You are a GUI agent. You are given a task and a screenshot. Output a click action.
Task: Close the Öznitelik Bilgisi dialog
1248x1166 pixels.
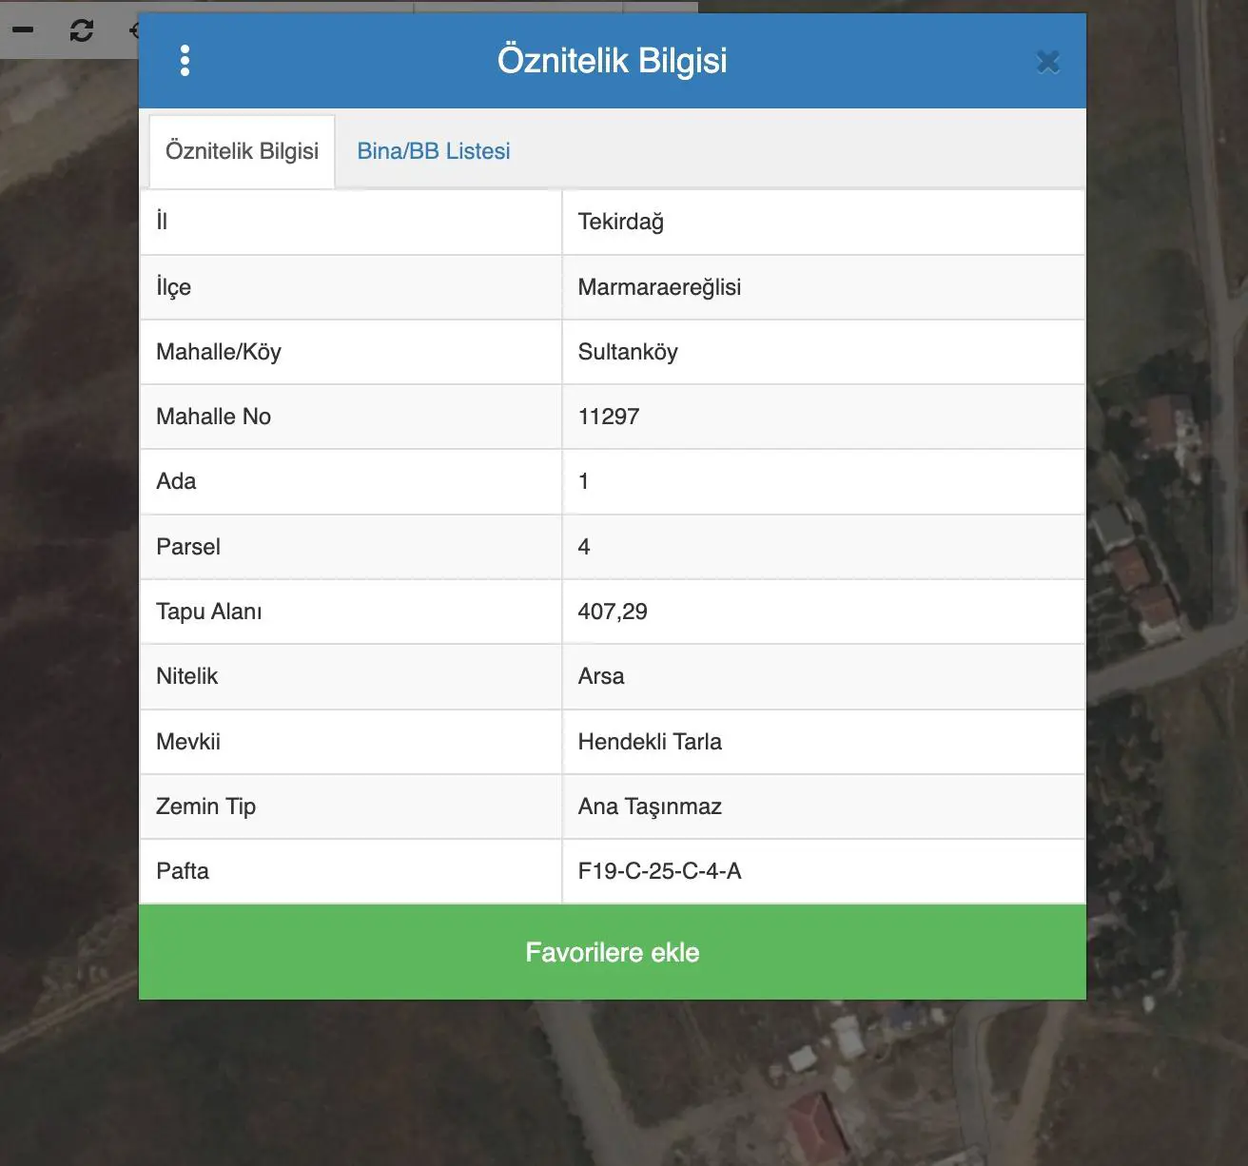[1047, 62]
